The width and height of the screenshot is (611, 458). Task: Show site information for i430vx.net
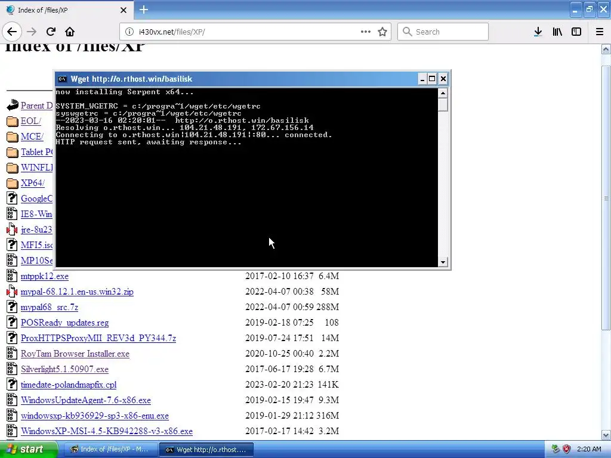click(129, 32)
